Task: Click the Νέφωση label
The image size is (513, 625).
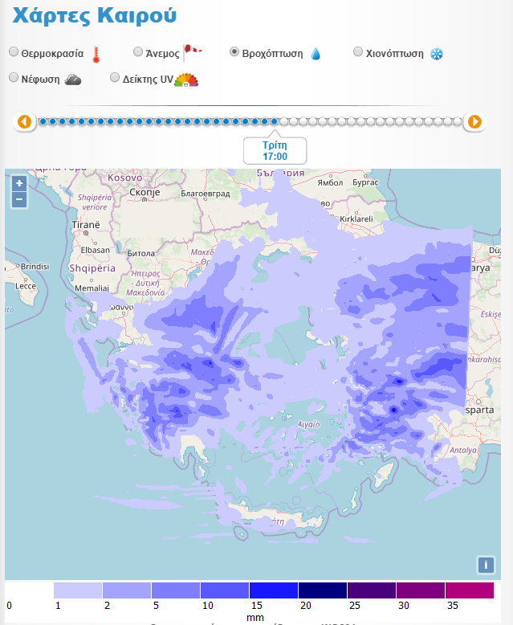Action: click(x=40, y=80)
